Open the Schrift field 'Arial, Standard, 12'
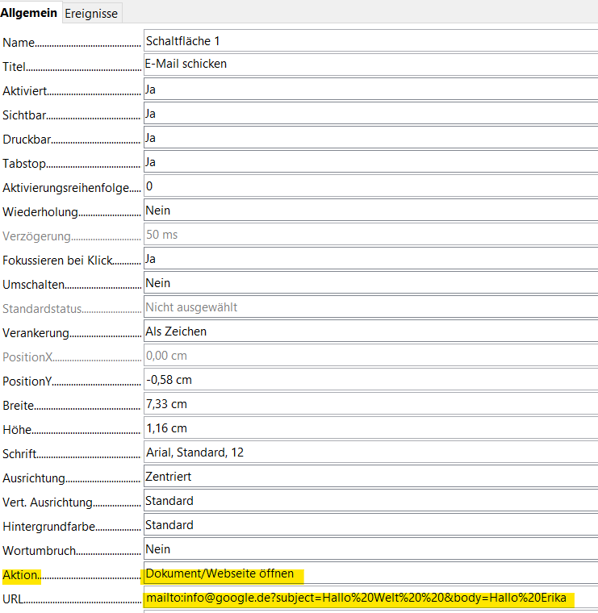The image size is (598, 613). pos(370,452)
